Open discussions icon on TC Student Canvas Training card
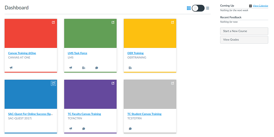 [x=130, y=129]
